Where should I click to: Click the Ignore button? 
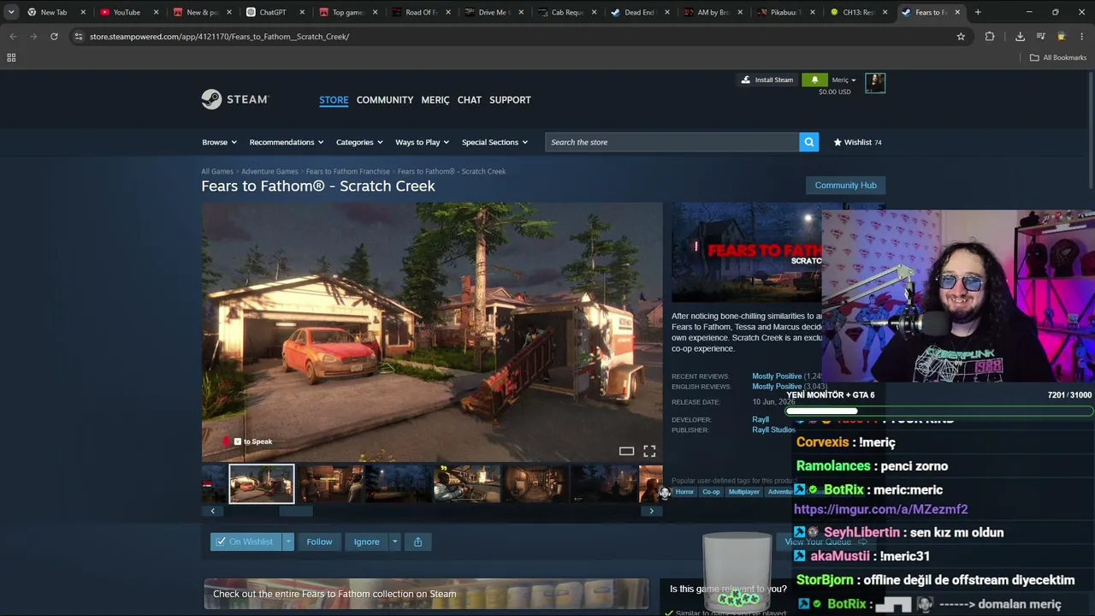click(x=366, y=542)
